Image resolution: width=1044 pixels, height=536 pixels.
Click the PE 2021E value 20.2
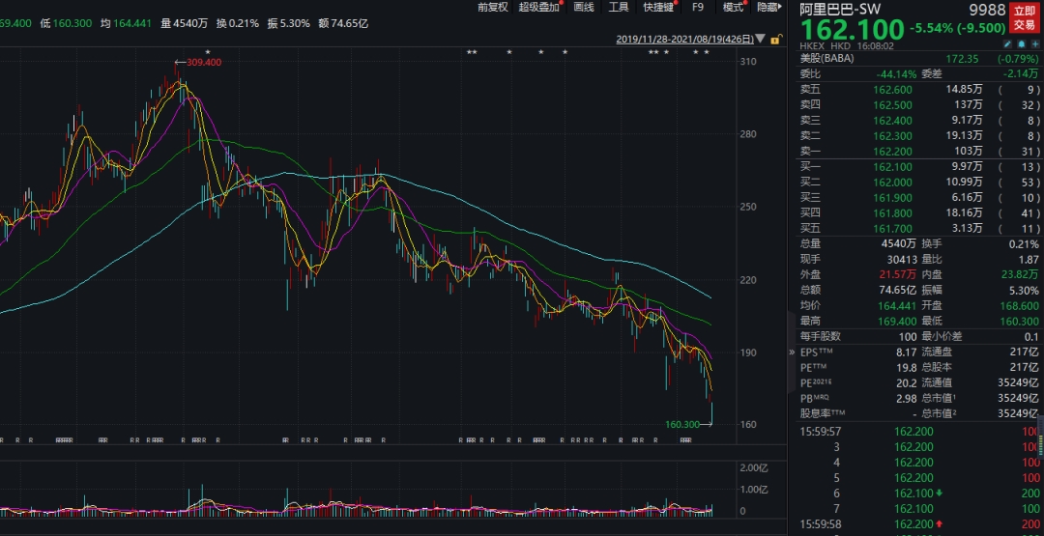click(x=906, y=381)
